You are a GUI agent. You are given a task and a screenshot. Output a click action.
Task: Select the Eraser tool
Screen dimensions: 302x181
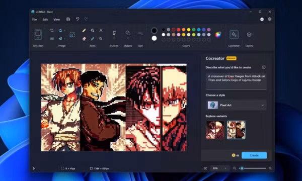point(84,39)
